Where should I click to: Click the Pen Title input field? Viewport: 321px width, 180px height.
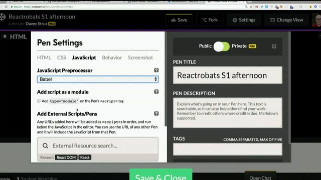[227, 75]
